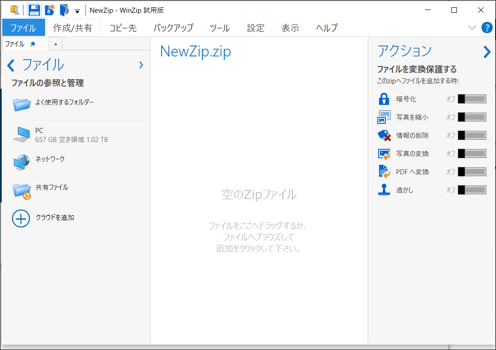Save the archive using the floppy disk icon
The width and height of the screenshot is (496, 350).
pyautogui.click(x=34, y=10)
